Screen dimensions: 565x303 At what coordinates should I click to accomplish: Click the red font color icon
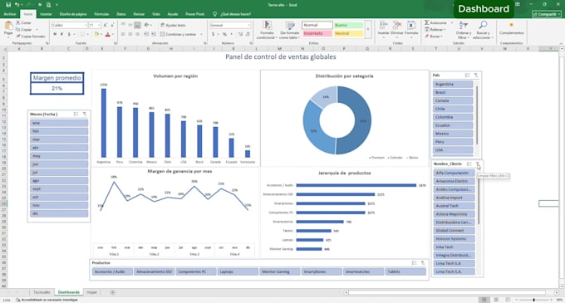(x=107, y=34)
